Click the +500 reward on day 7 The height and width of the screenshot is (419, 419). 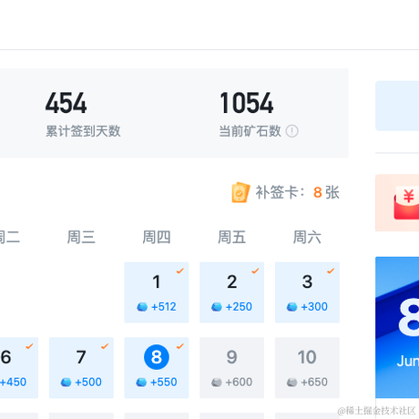click(x=88, y=383)
